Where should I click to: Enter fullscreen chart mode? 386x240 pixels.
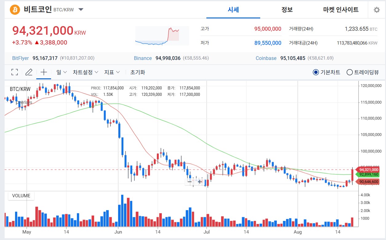[x=14, y=72]
